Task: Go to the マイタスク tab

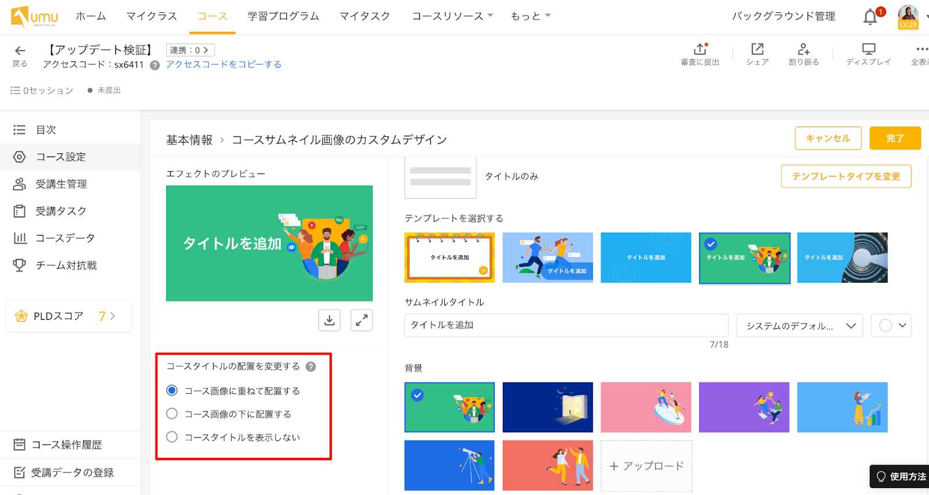Action: click(x=365, y=16)
